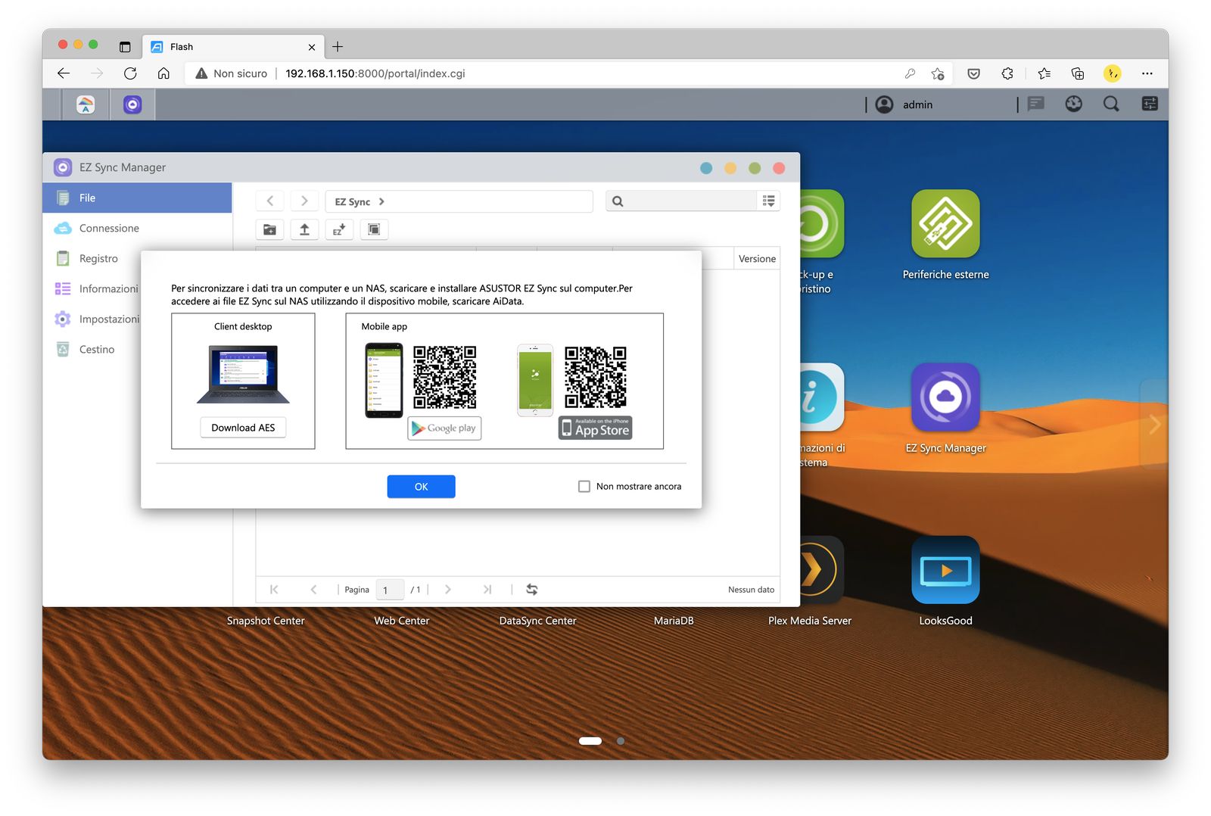This screenshot has width=1211, height=816.
Task: Click the Non sicuro security indicator
Action: click(232, 73)
